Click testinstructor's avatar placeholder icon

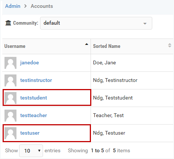point(10,80)
